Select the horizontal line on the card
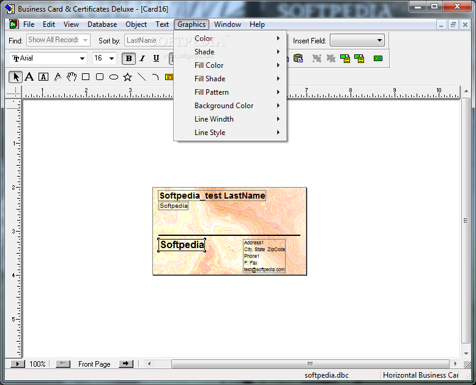 229,235
